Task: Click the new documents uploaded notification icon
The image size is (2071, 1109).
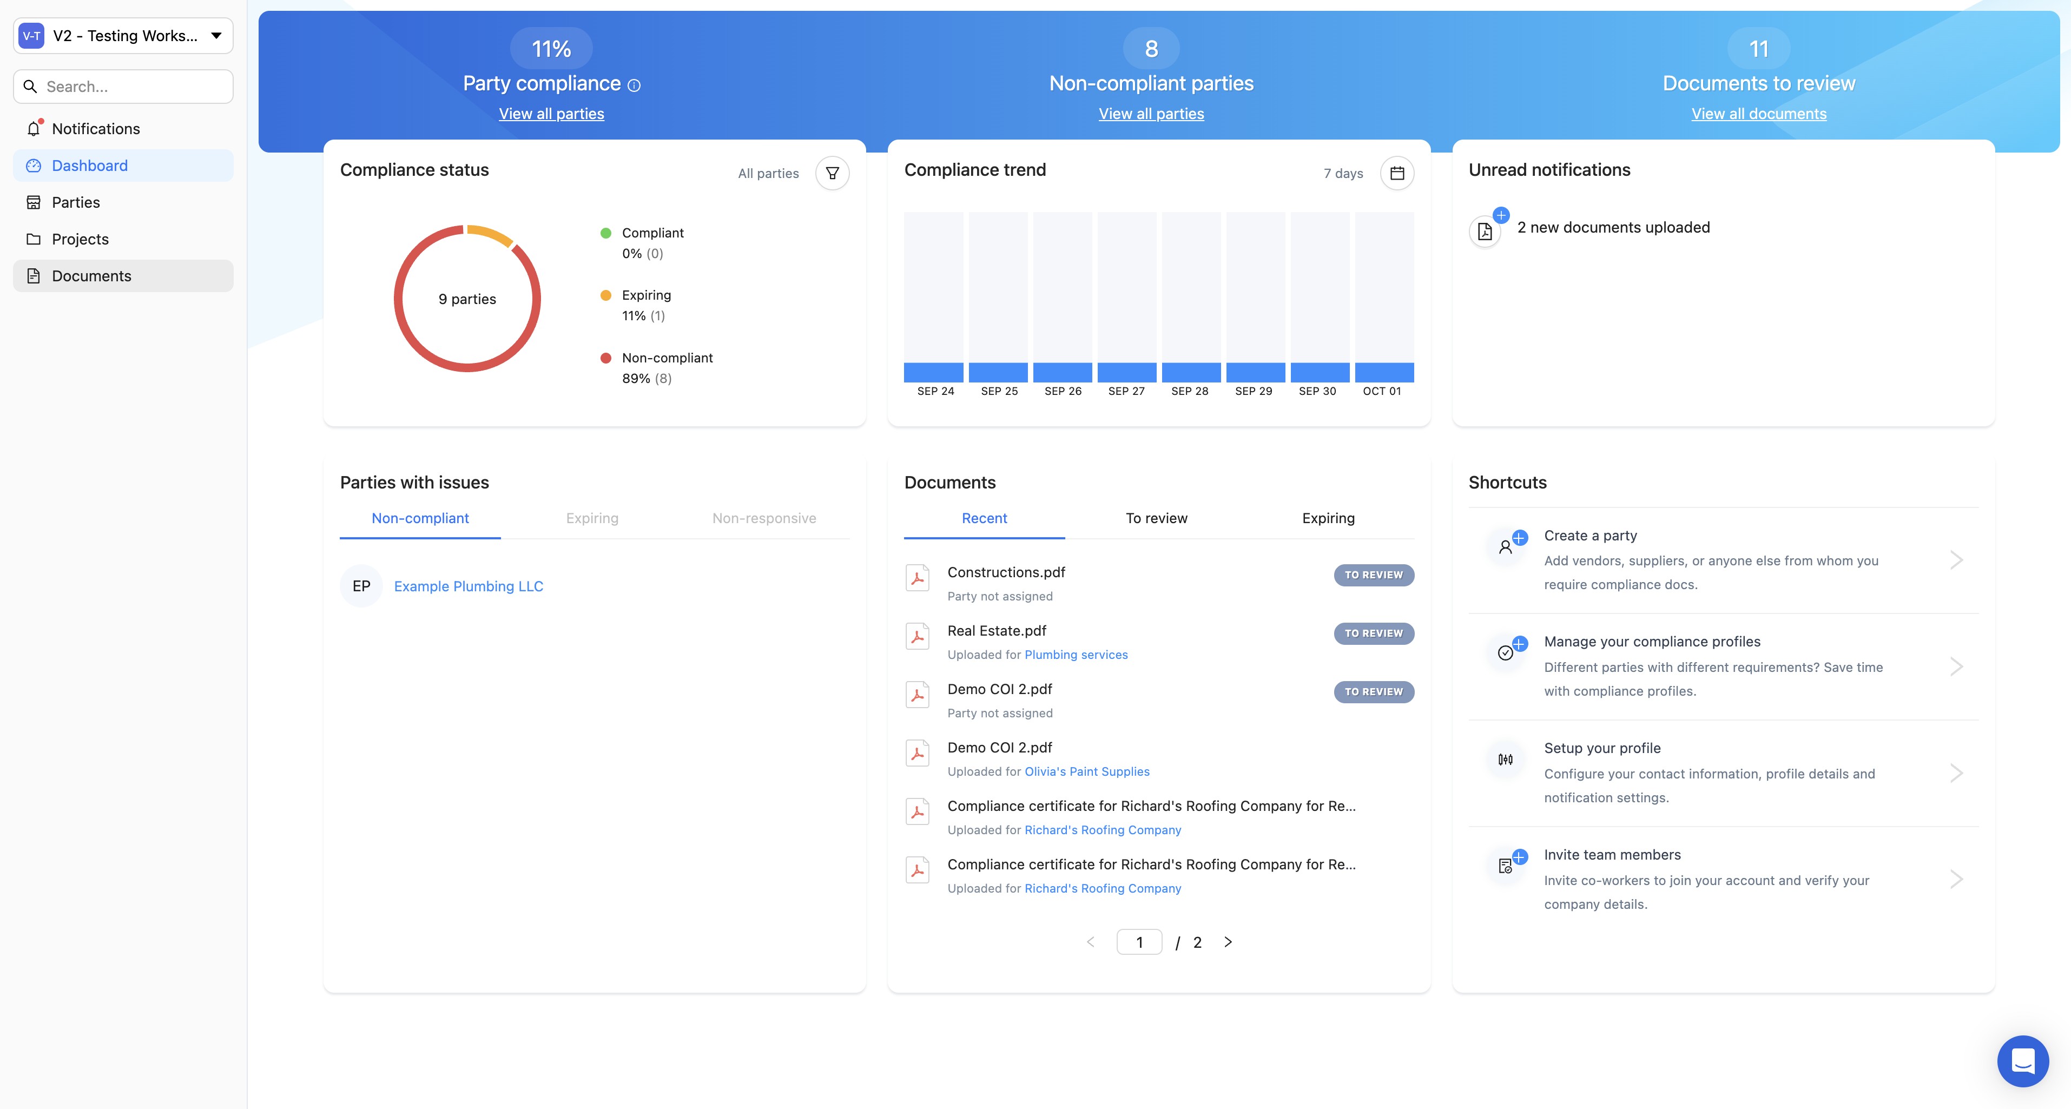Action: point(1485,230)
